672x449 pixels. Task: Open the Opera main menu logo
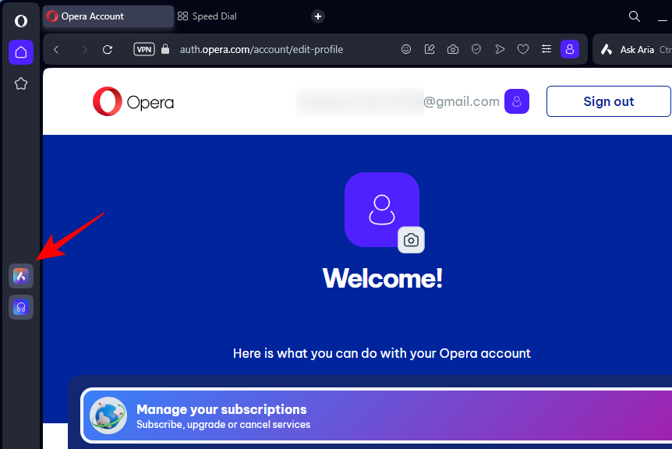pos(20,20)
